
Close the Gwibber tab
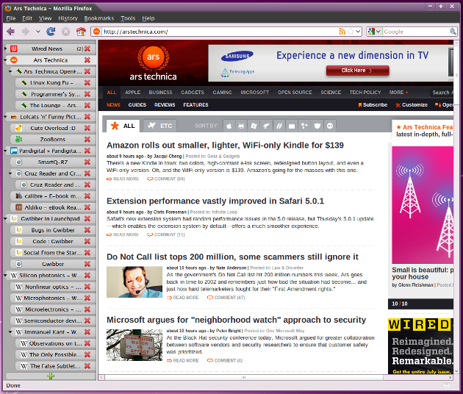87,264
